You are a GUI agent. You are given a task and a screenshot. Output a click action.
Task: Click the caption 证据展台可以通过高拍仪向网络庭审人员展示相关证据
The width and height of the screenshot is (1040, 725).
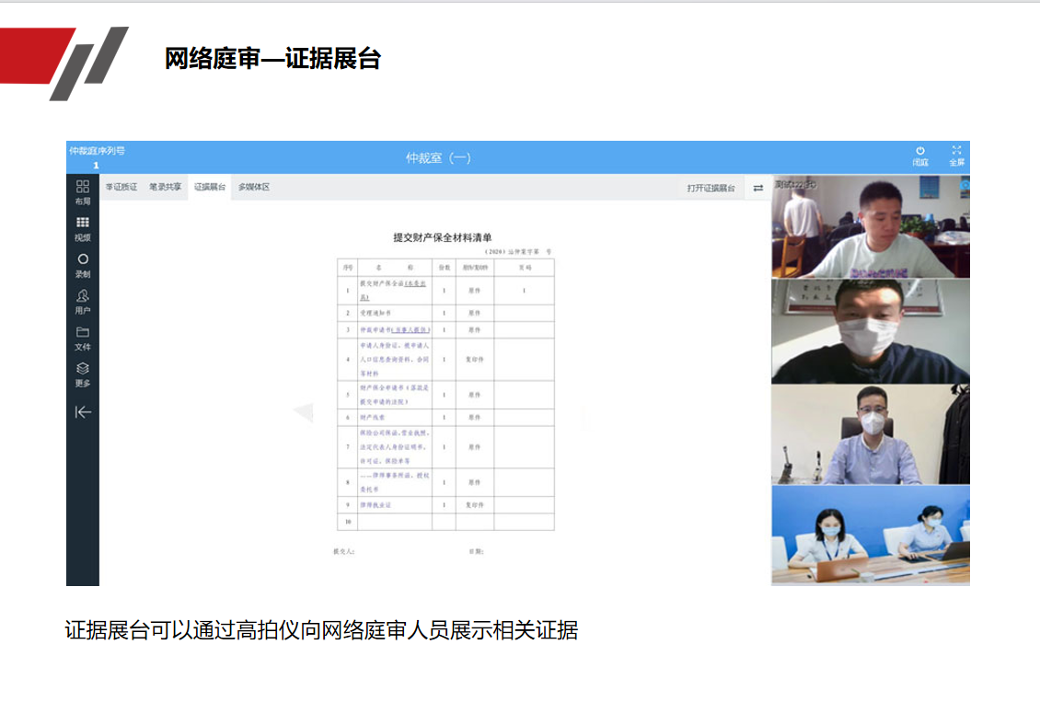point(321,629)
